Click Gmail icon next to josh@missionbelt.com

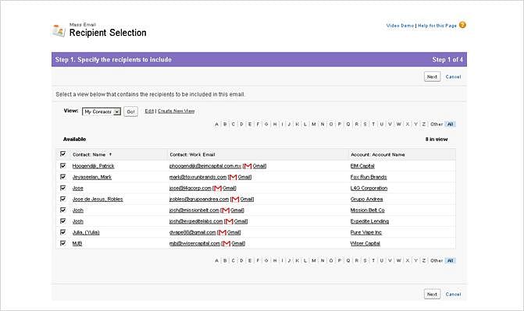coord(226,210)
